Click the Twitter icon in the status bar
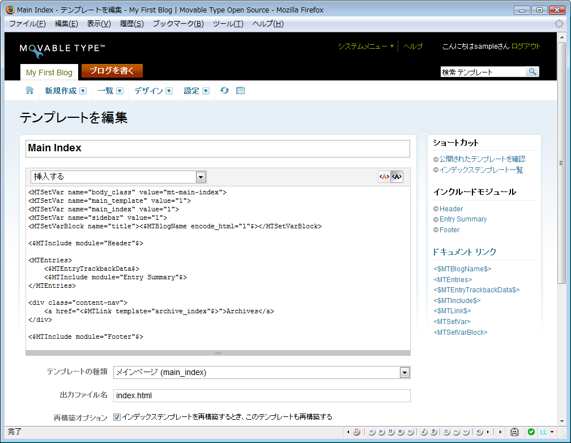 (x=543, y=432)
